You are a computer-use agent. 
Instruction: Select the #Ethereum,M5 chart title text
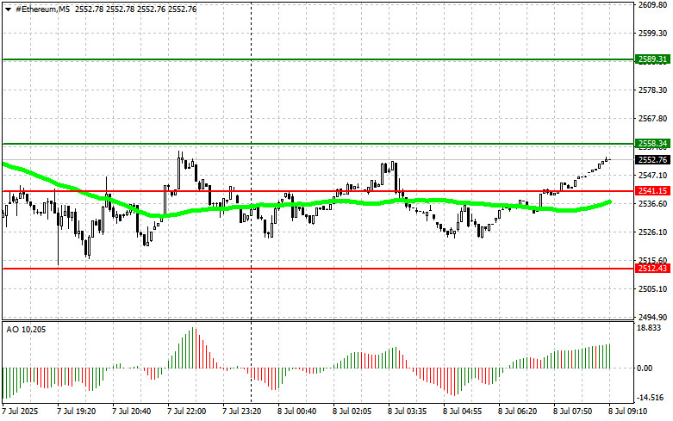pos(43,9)
